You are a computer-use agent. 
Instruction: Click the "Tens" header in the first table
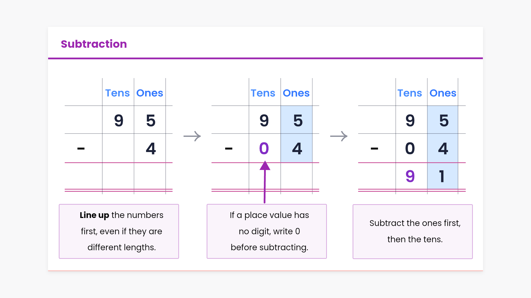(x=118, y=93)
